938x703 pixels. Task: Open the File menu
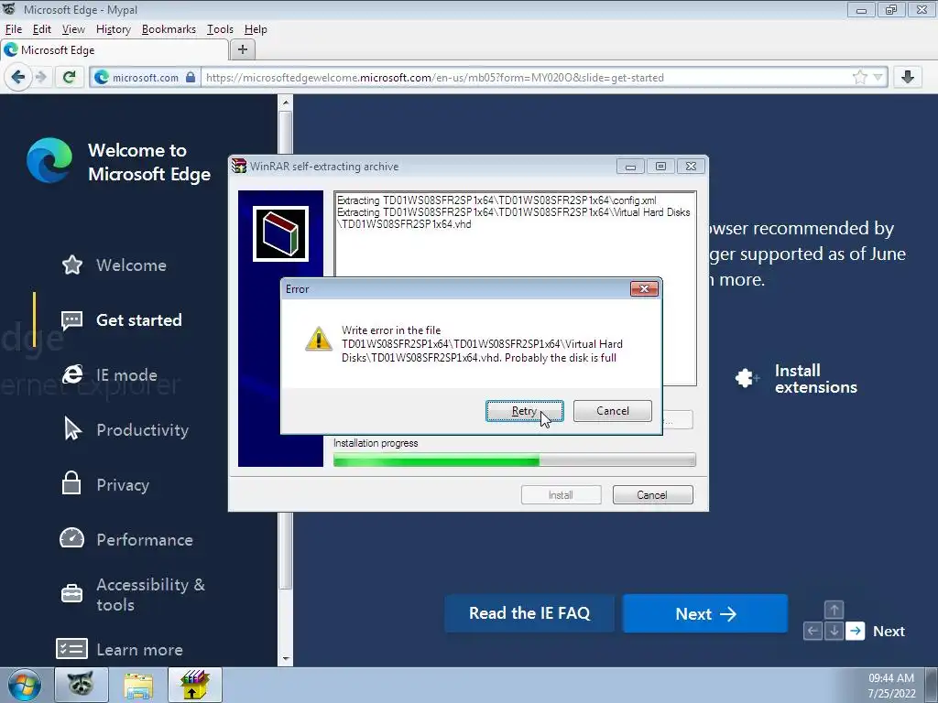13,29
